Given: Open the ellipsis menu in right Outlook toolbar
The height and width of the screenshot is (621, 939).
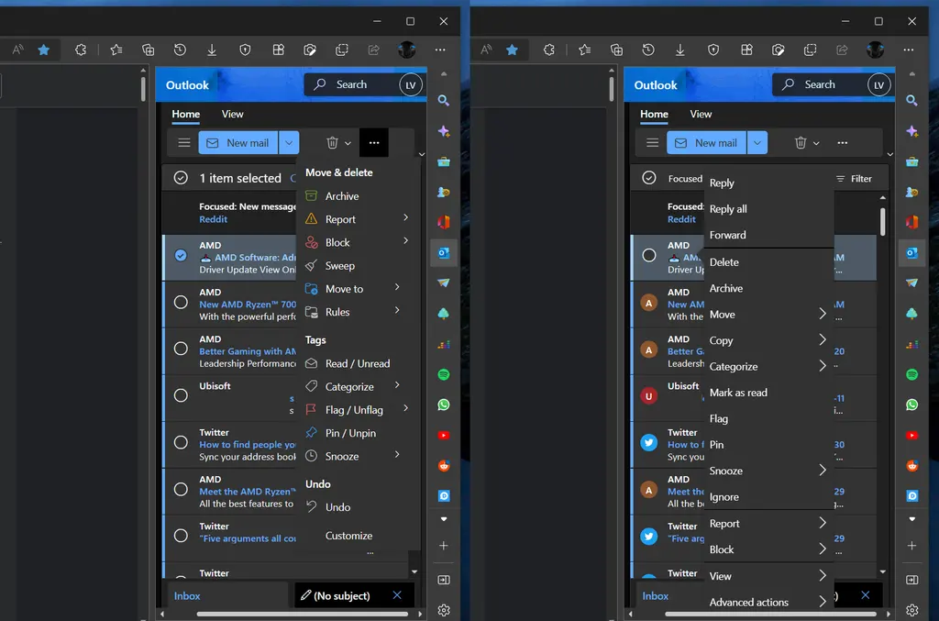Looking at the screenshot, I should coord(843,142).
